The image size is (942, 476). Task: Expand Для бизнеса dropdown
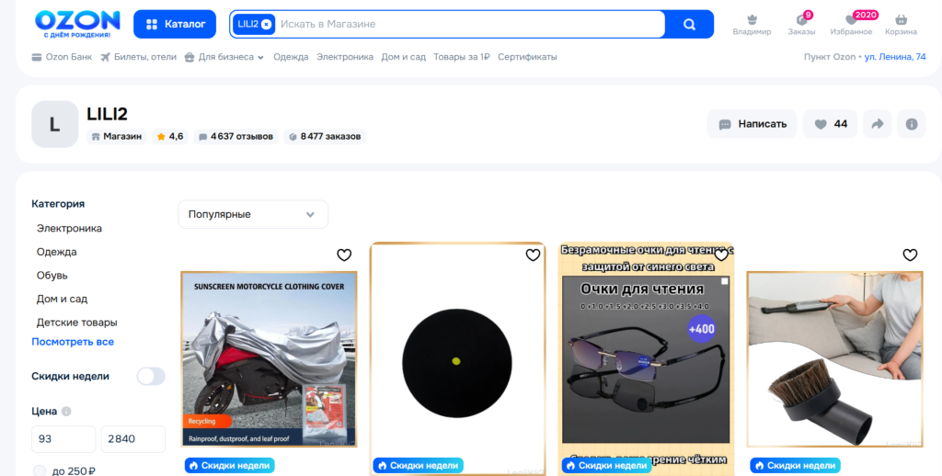tap(224, 57)
